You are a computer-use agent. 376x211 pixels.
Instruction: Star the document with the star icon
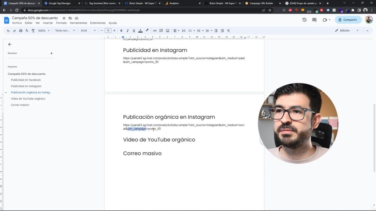[x=64, y=18]
